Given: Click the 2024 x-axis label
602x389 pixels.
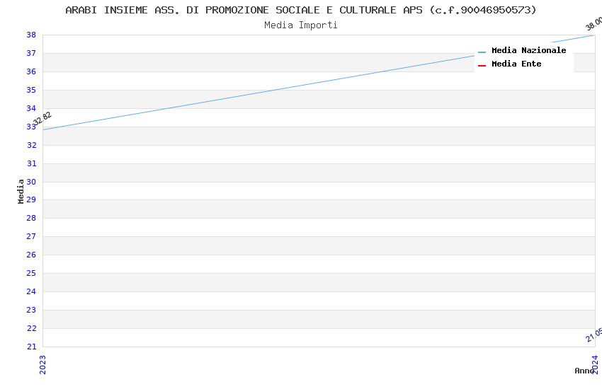Looking at the screenshot, I should click(595, 364).
